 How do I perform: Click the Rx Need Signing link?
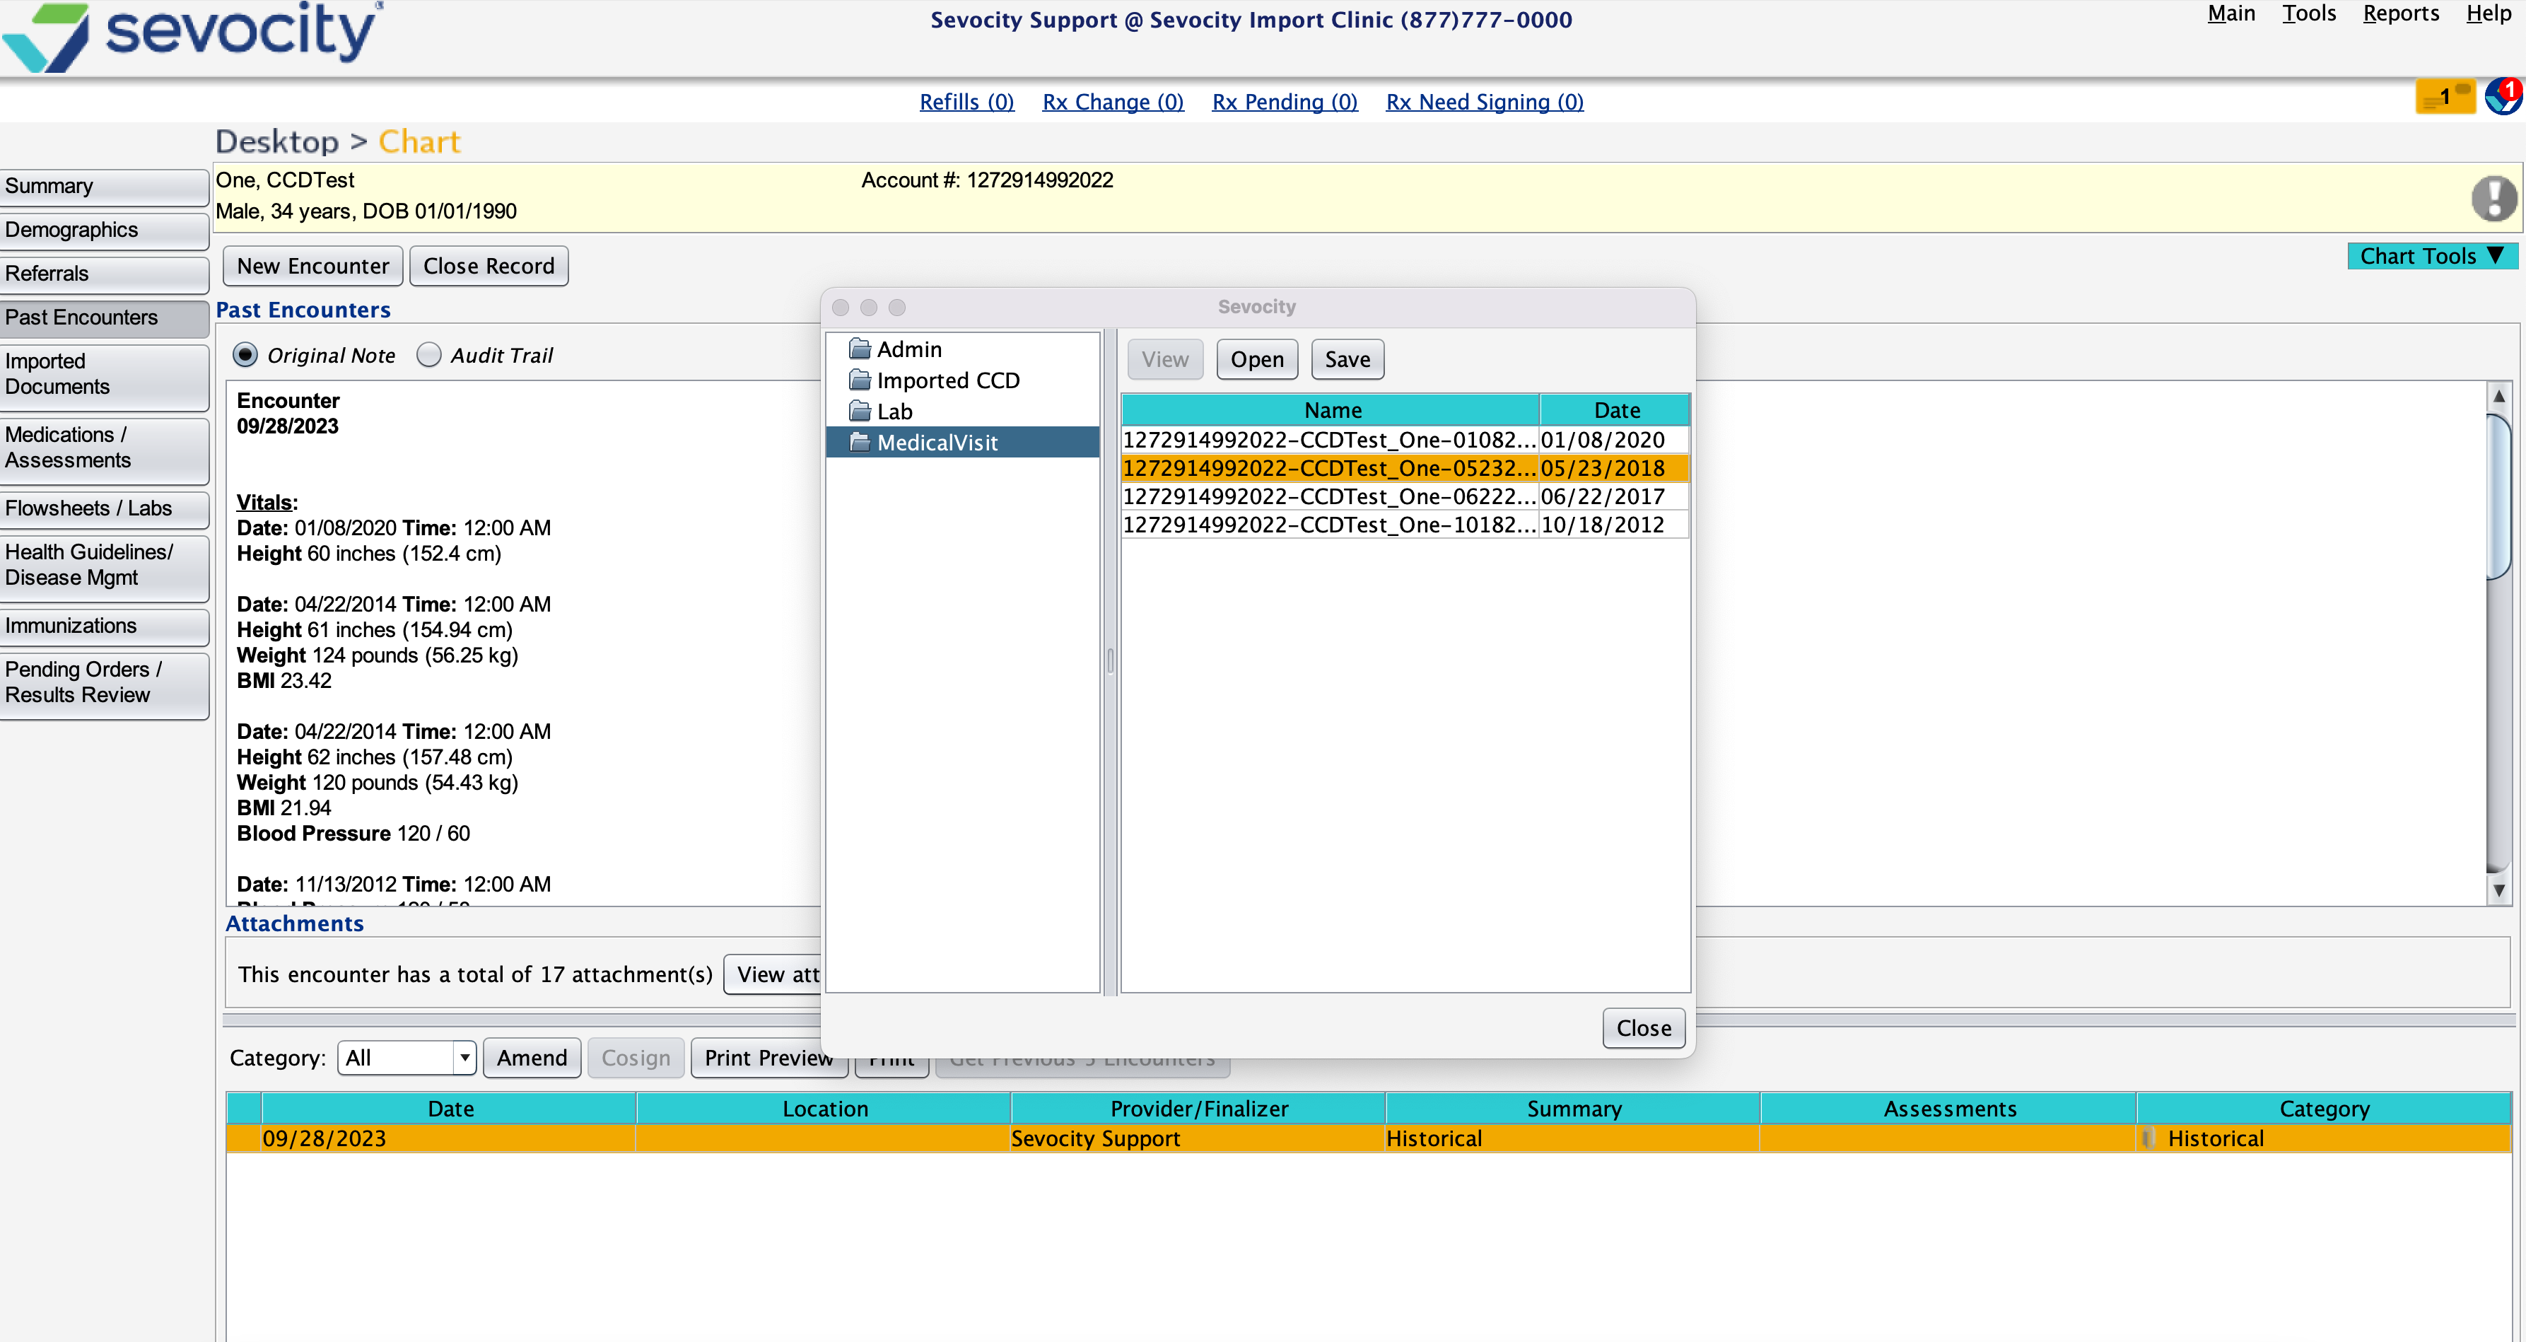tap(1484, 102)
